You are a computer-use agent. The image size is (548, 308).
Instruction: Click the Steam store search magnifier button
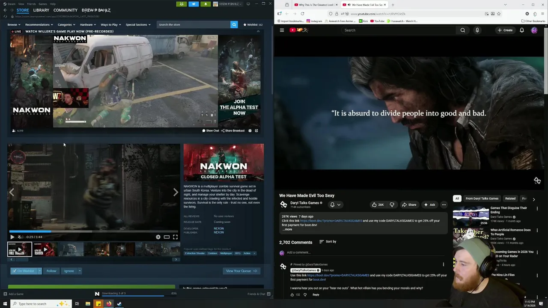tap(234, 24)
